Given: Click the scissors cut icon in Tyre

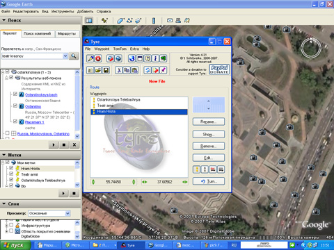Looking at the screenshot, I should coord(119,70).
